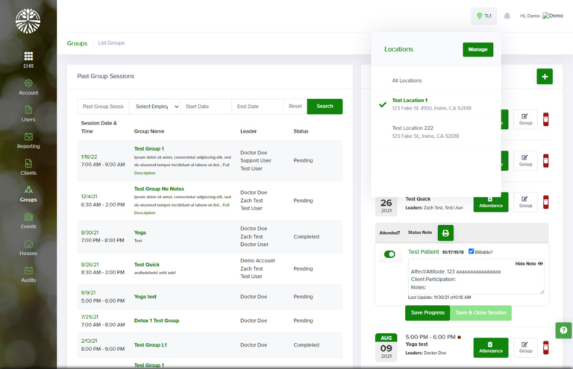Uncheck the Billable checkbox
Viewport: 573px width, 369px height.
(472, 251)
